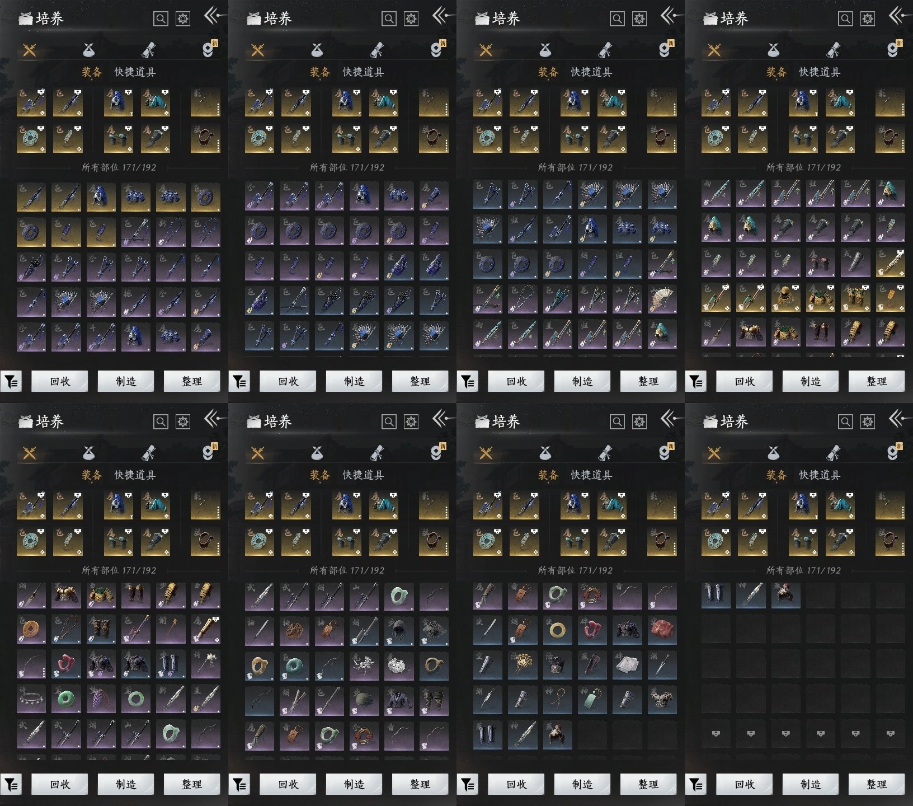The image size is (913, 806).
Task: Open the coin icon with new badge, top-left panel
Action: coord(209,49)
